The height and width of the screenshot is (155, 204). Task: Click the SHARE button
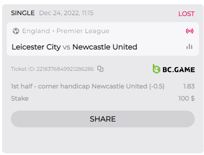(103, 119)
